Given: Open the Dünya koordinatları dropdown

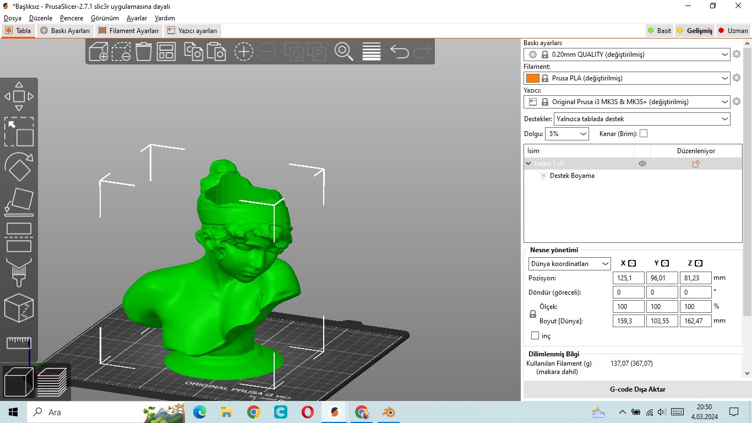Looking at the screenshot, I should pyautogui.click(x=569, y=264).
